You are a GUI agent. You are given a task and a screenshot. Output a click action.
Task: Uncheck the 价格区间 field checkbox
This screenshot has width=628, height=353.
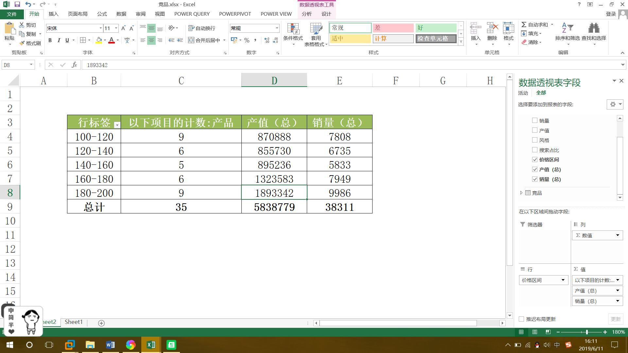coord(535,160)
